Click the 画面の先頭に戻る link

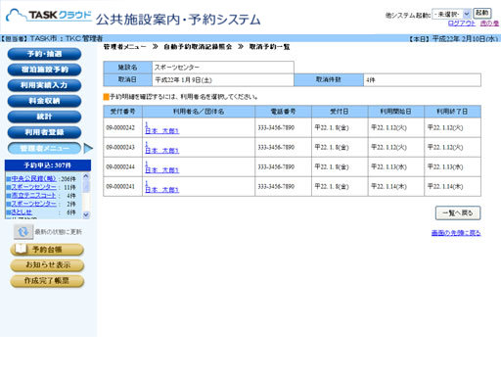coord(456,233)
